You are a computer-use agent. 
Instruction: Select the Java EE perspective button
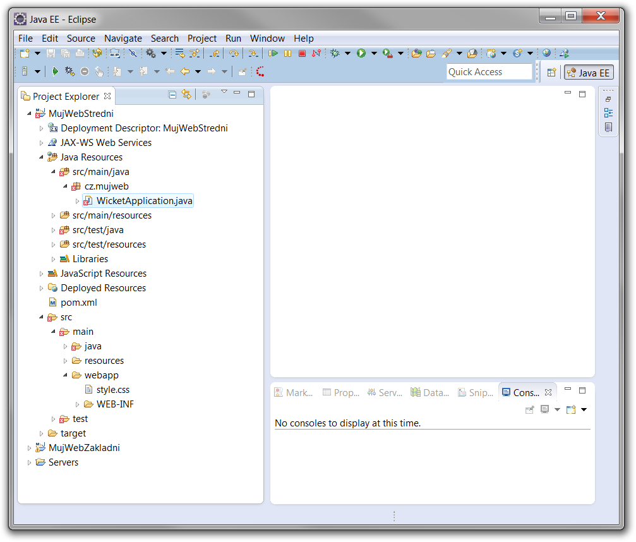589,73
